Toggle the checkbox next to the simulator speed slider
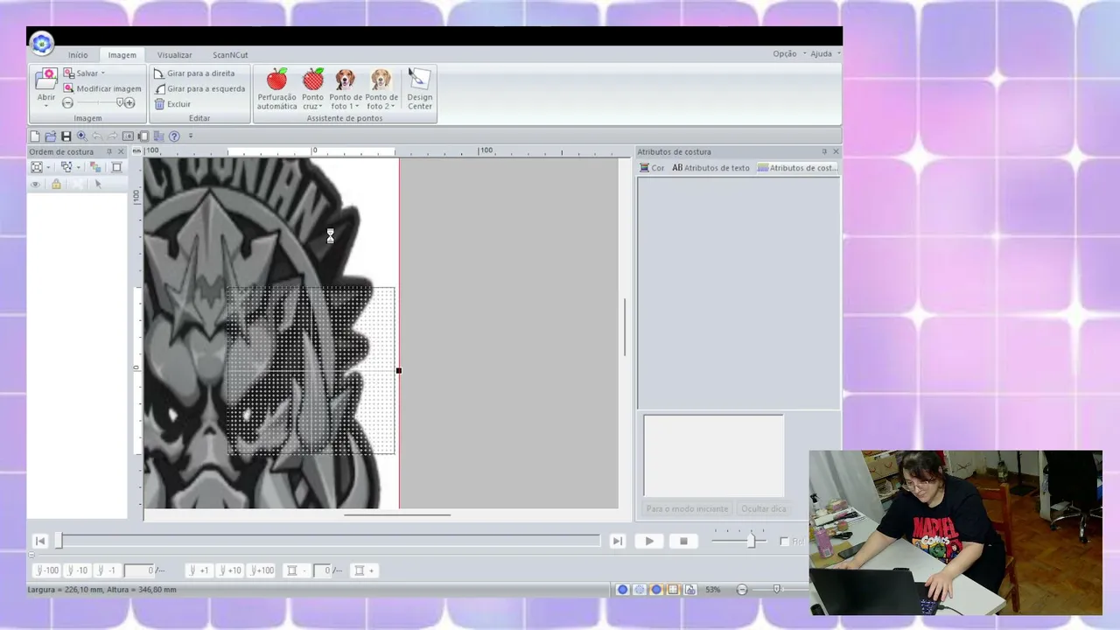This screenshot has height=630, width=1120. (x=784, y=542)
